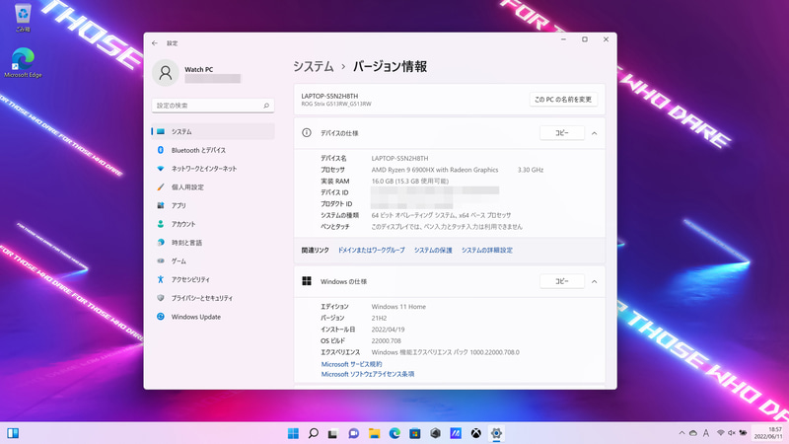
Task: Collapse the デバイスの仕様 section chevron
Action: (595, 133)
